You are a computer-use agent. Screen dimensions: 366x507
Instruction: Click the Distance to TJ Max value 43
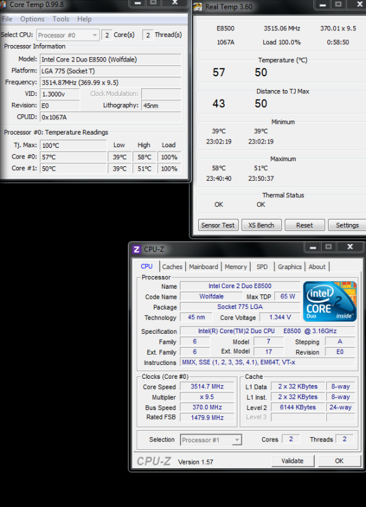point(218,103)
